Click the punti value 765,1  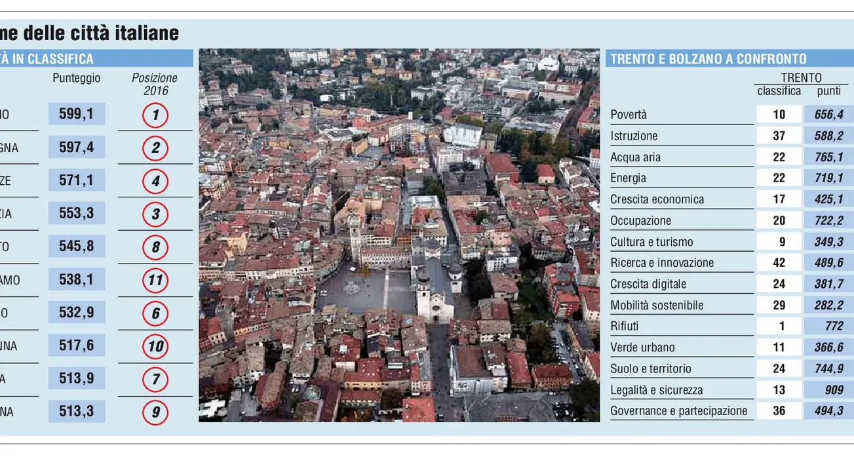click(829, 157)
